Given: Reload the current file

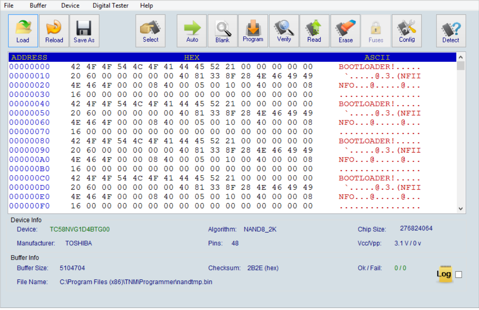Looking at the screenshot, I should (x=54, y=31).
